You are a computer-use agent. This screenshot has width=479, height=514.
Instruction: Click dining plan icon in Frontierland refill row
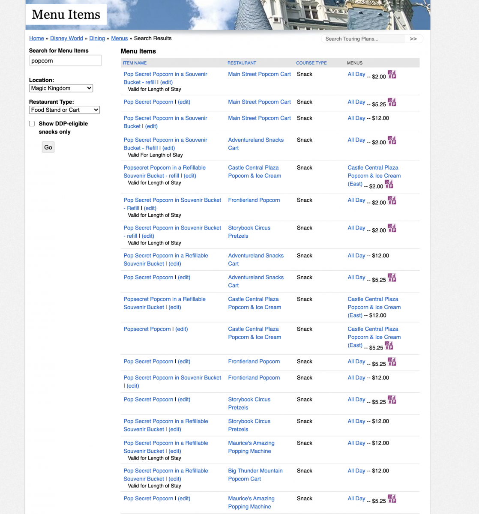point(392,200)
